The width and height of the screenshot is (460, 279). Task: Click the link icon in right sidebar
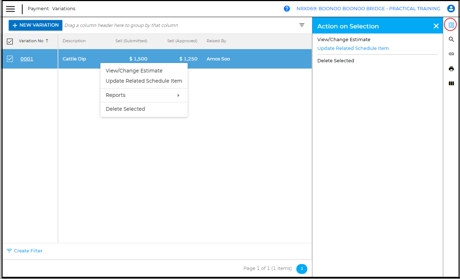[451, 54]
